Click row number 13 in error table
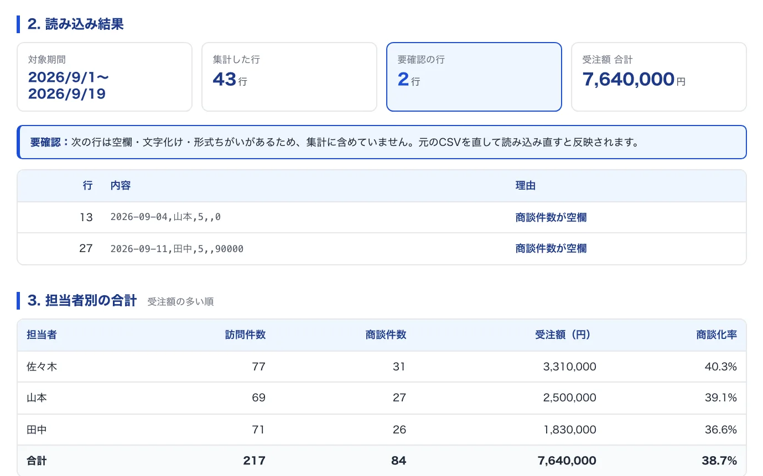 (x=86, y=217)
